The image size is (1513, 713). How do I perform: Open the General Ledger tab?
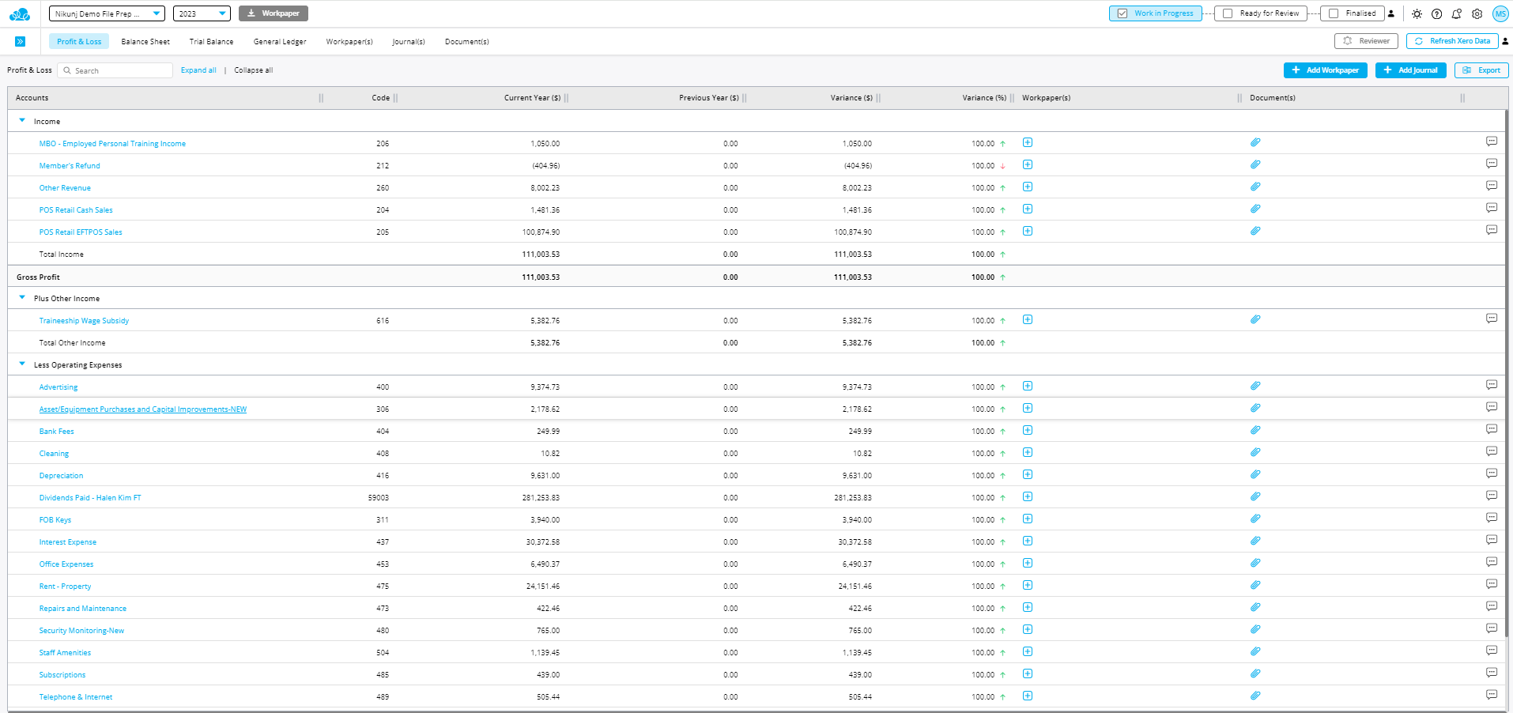click(280, 41)
